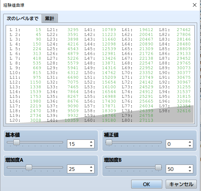201x191 pixels.
Task: Click the 増加度B slider handle
Action: coord(158,167)
